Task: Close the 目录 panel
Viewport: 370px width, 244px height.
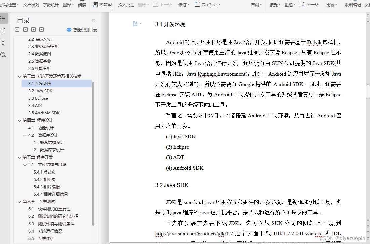Action: pyautogui.click(x=93, y=20)
